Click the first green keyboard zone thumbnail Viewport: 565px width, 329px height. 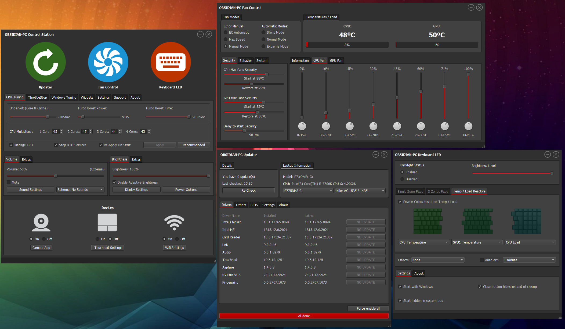pyautogui.click(x=428, y=221)
